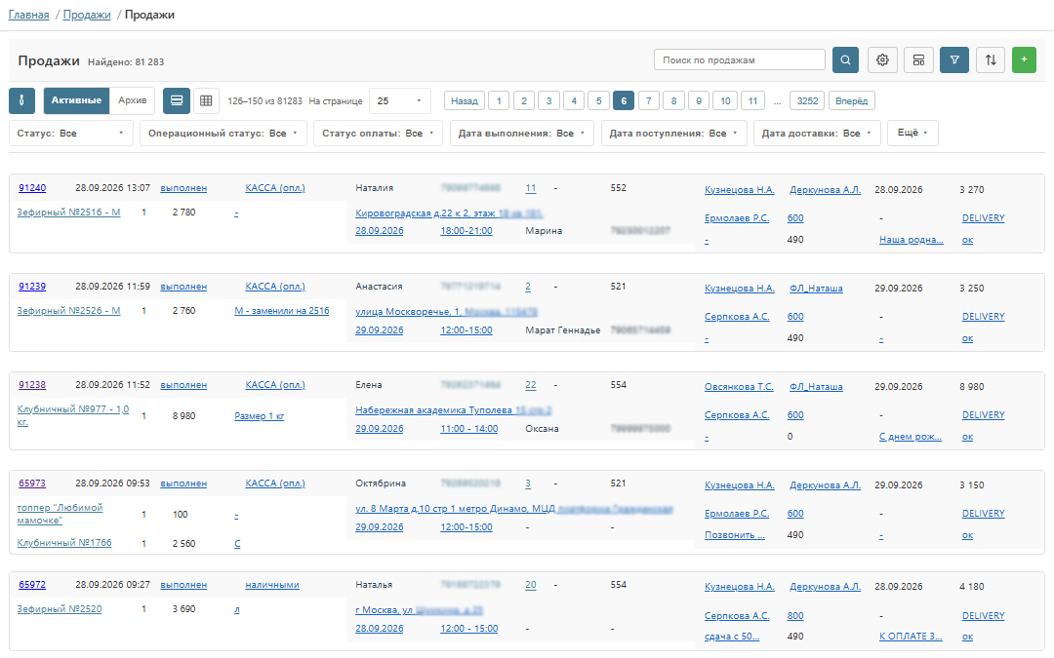1054x658 pixels.
Task: Jump to last page 3252
Action: (x=807, y=100)
